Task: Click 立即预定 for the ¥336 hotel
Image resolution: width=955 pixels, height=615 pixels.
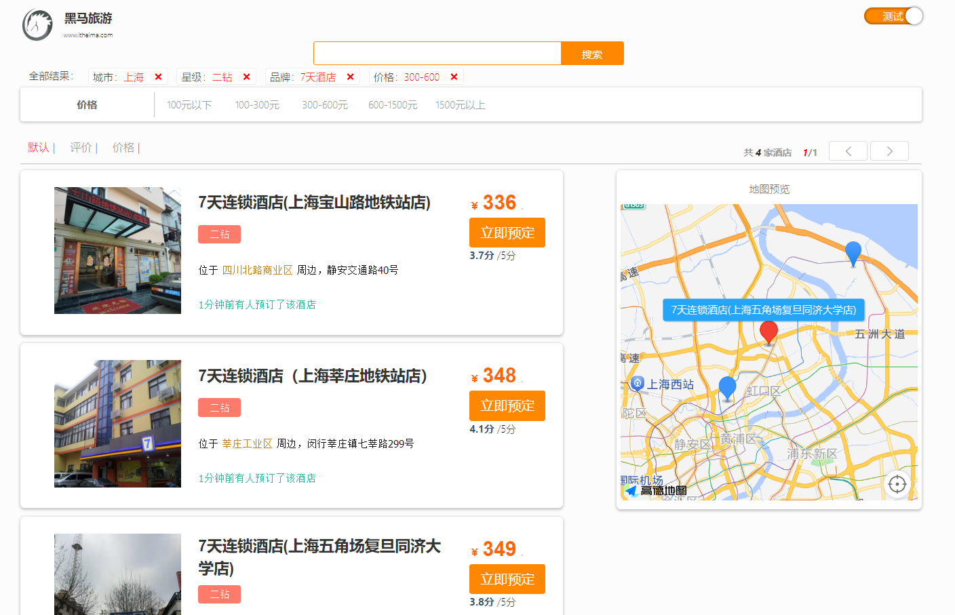Action: tap(507, 233)
